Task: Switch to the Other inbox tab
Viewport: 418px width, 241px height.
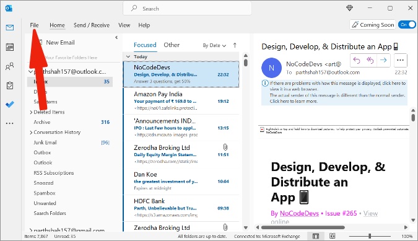Action: pyautogui.click(x=172, y=45)
